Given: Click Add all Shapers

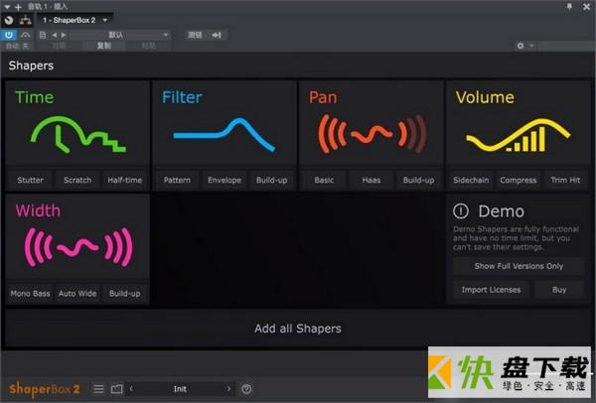Looking at the screenshot, I should pyautogui.click(x=298, y=329).
